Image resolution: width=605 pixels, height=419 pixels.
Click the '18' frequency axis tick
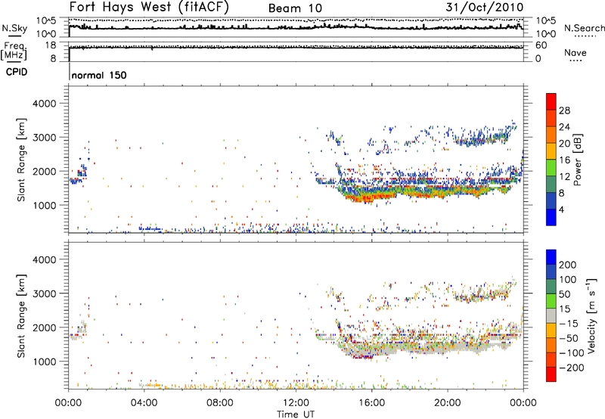pos(51,45)
